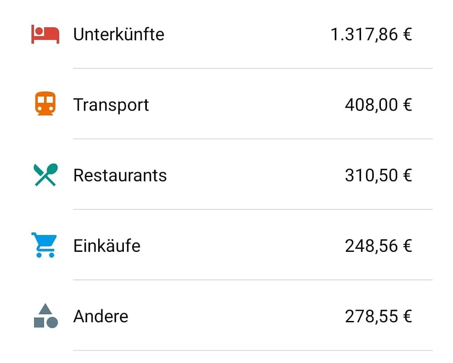Viewport: 453px width, 363px height.
Task: Click the amount 1.317,86 € for Unterkünfte
Action: (x=372, y=33)
